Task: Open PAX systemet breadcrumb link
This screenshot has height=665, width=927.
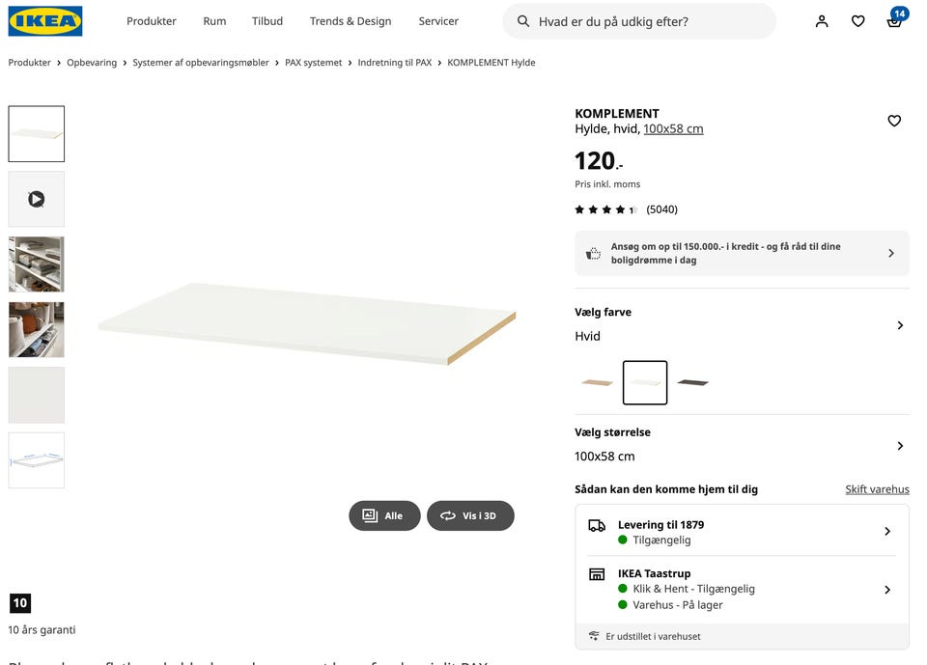Action: click(313, 63)
